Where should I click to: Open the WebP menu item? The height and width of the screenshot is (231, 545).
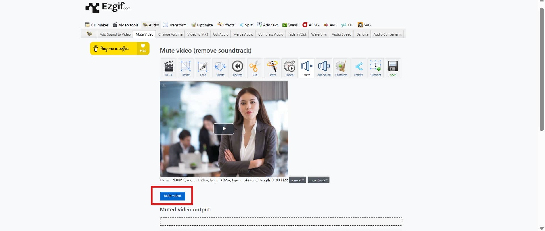point(290,25)
